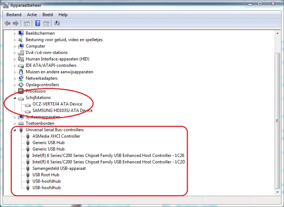The width and height of the screenshot is (284, 207).
Task: Click the USB Root Hub plug icon
Action: click(28, 175)
